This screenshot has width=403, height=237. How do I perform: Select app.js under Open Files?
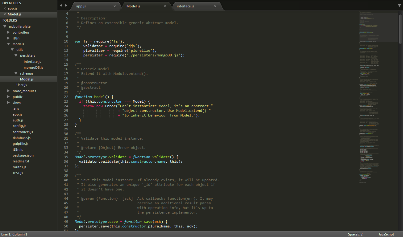tap(12, 8)
